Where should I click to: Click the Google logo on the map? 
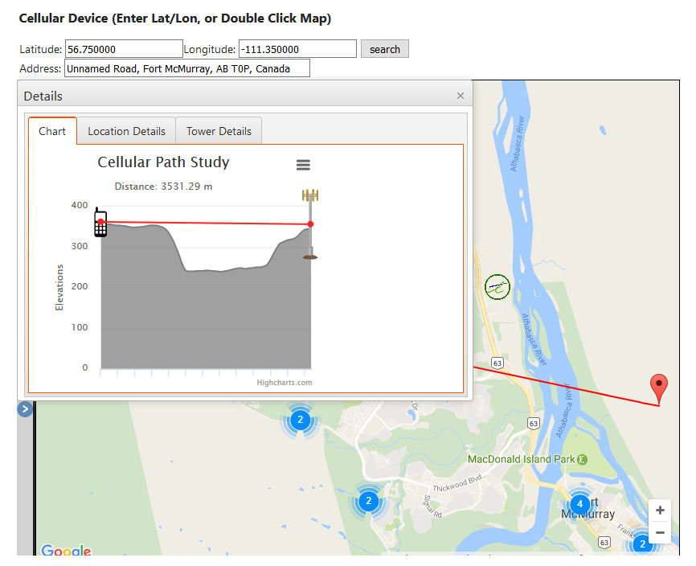[66, 551]
